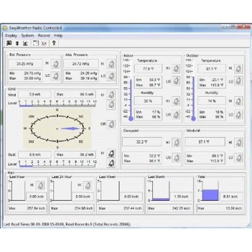Toggle Indoor Humidity LO alarm bell
The width and height of the screenshot is (252, 252).
176,114
